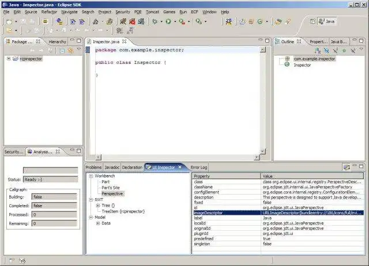Click editor horizontal scrollbar right arrow

[257, 157]
